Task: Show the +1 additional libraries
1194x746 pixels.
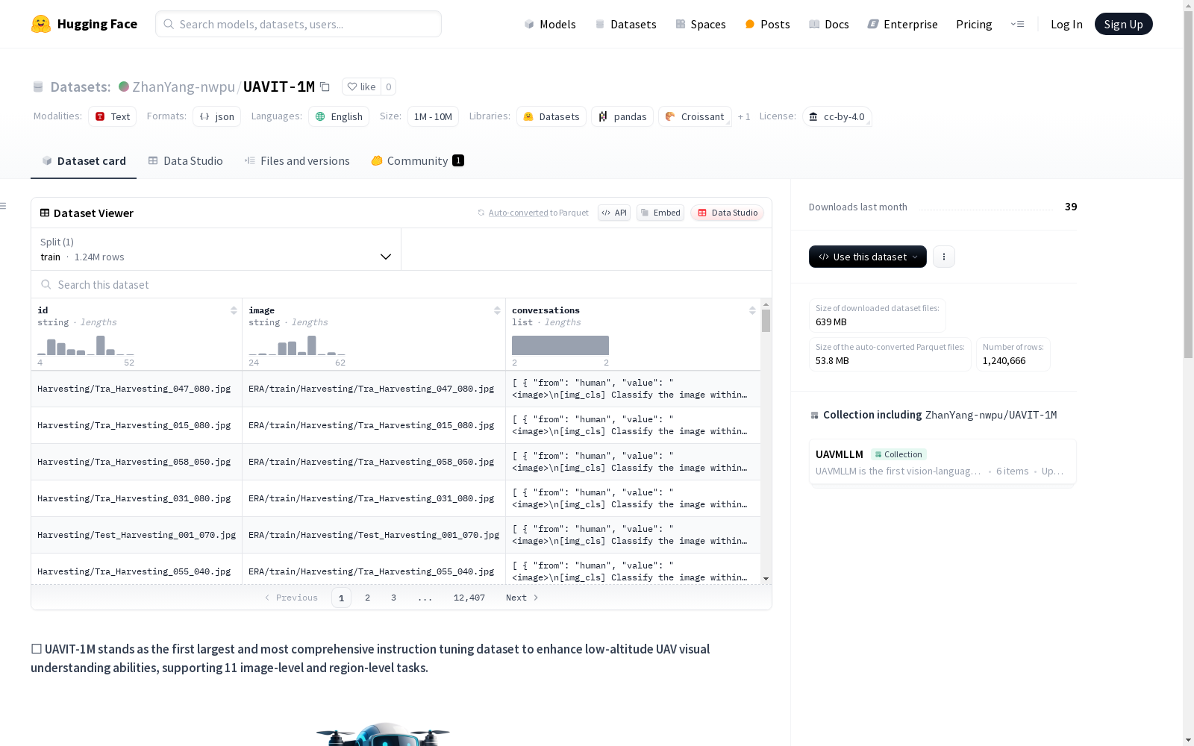Action: click(744, 116)
